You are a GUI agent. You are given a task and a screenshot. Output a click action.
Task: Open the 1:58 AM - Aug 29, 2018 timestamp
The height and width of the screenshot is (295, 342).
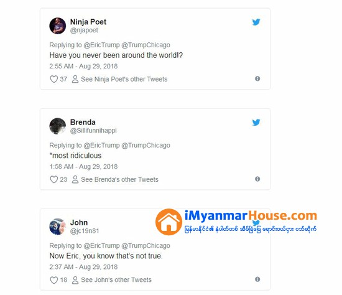(83, 167)
